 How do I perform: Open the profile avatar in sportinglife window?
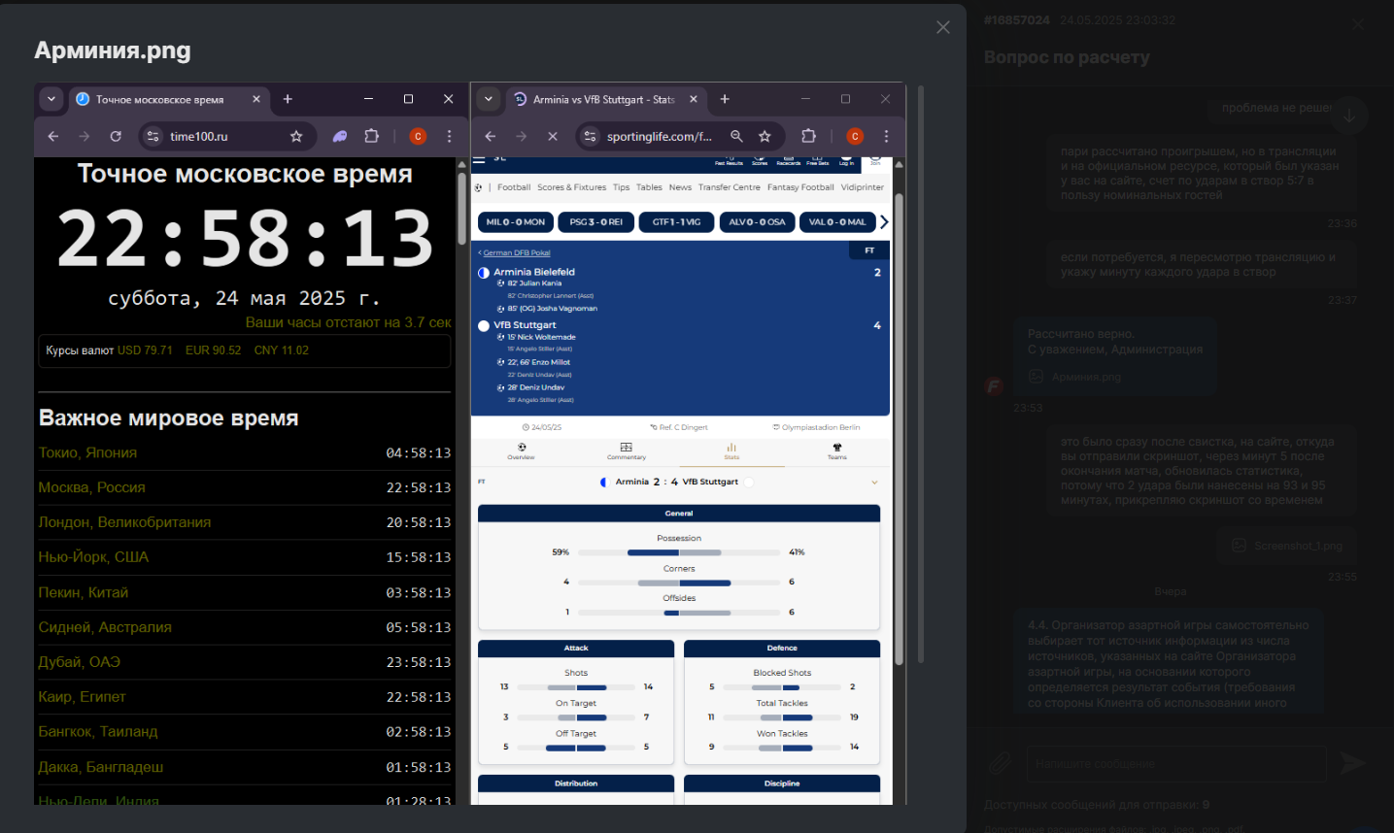pos(855,137)
